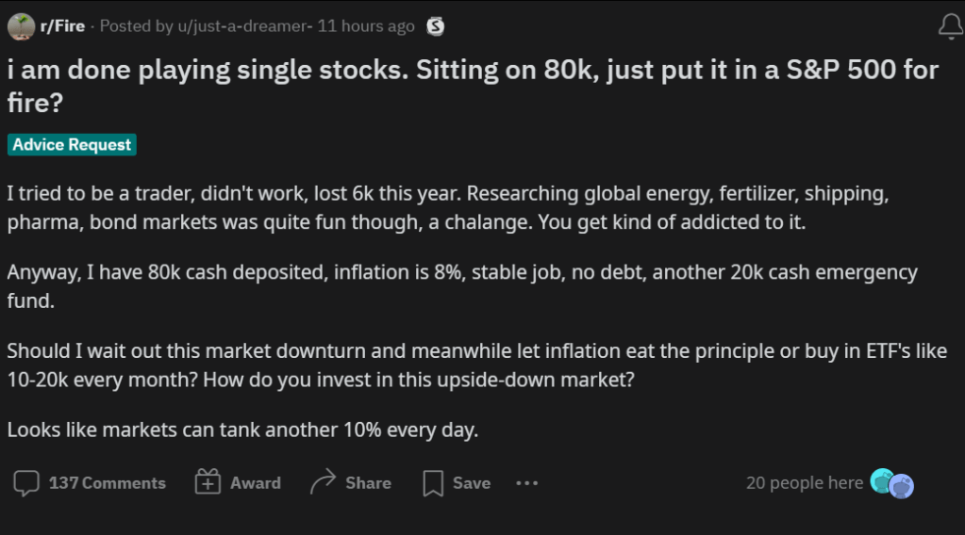
Task: Open the 137 Comments text label
Action: (107, 483)
